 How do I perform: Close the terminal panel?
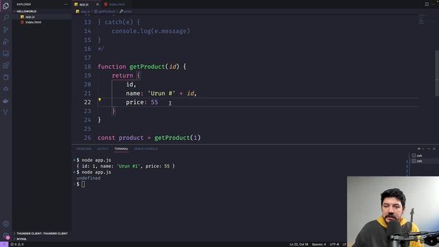pos(434,149)
